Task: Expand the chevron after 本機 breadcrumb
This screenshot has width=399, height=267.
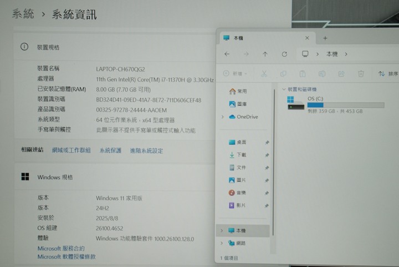Action: (x=346, y=54)
